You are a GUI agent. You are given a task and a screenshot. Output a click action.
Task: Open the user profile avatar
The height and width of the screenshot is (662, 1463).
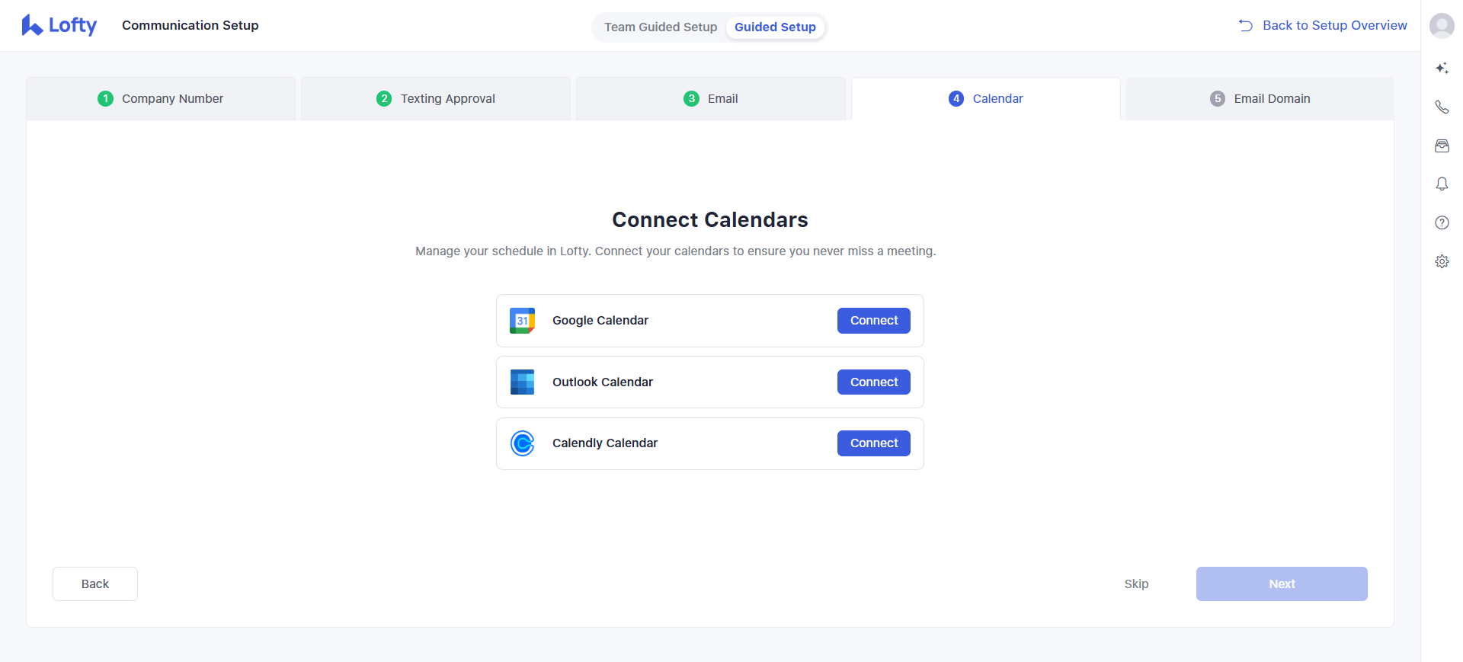click(1442, 26)
